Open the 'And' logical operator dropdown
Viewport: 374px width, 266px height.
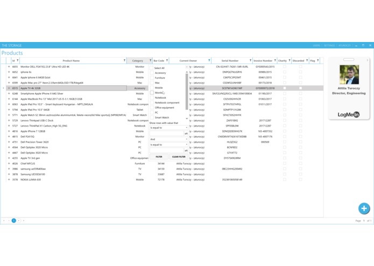168,139
